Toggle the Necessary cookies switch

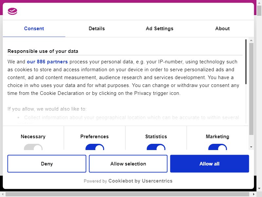point(33,147)
